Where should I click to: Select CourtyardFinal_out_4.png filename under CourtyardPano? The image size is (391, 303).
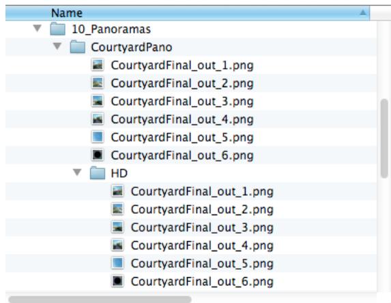point(182,120)
